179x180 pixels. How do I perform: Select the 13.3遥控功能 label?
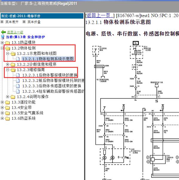click(23, 102)
